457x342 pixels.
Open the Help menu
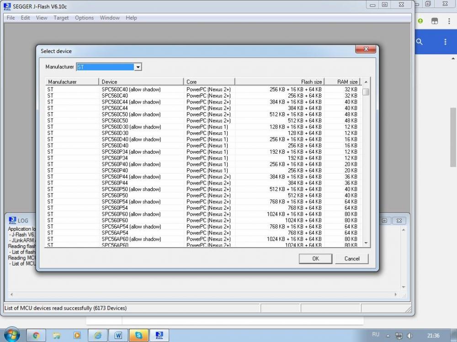point(131,18)
